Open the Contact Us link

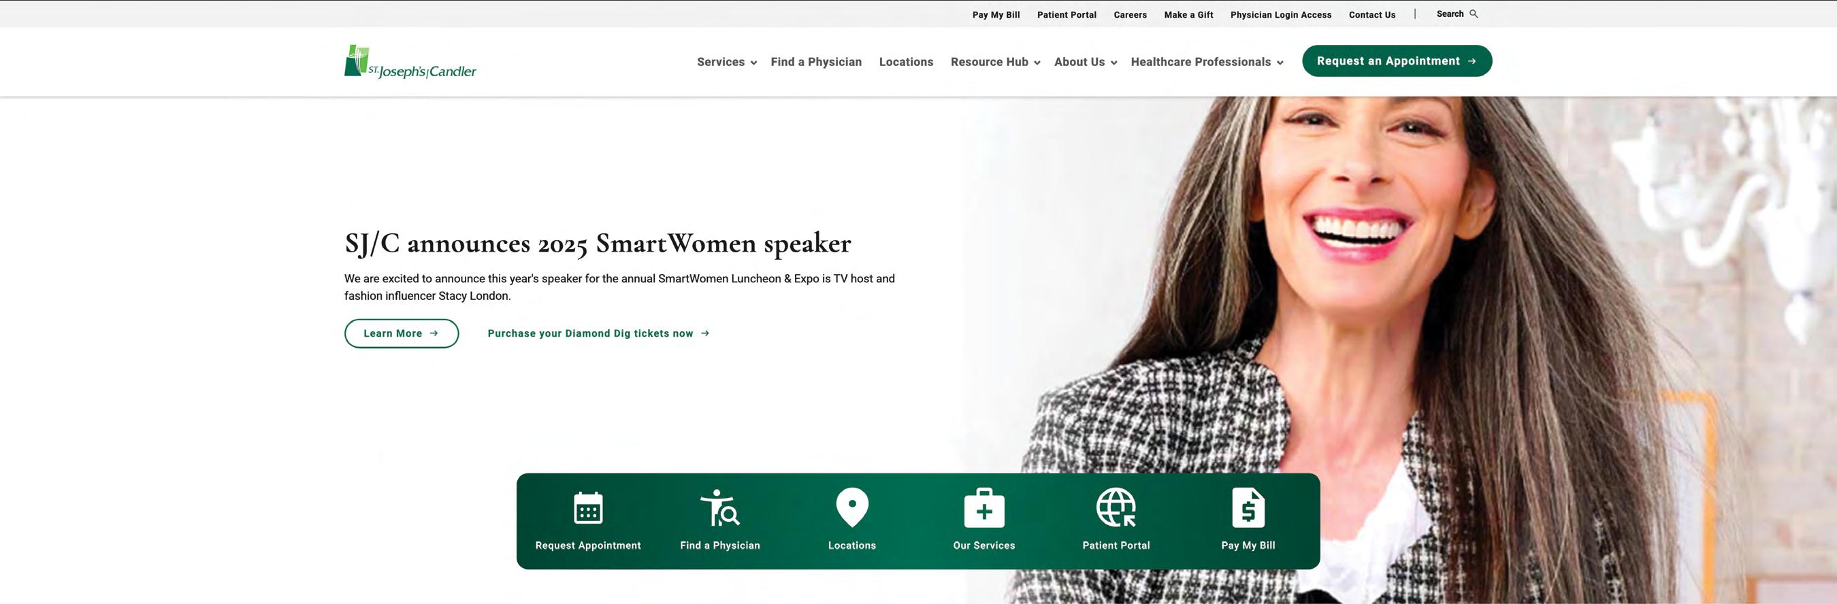tap(1372, 15)
